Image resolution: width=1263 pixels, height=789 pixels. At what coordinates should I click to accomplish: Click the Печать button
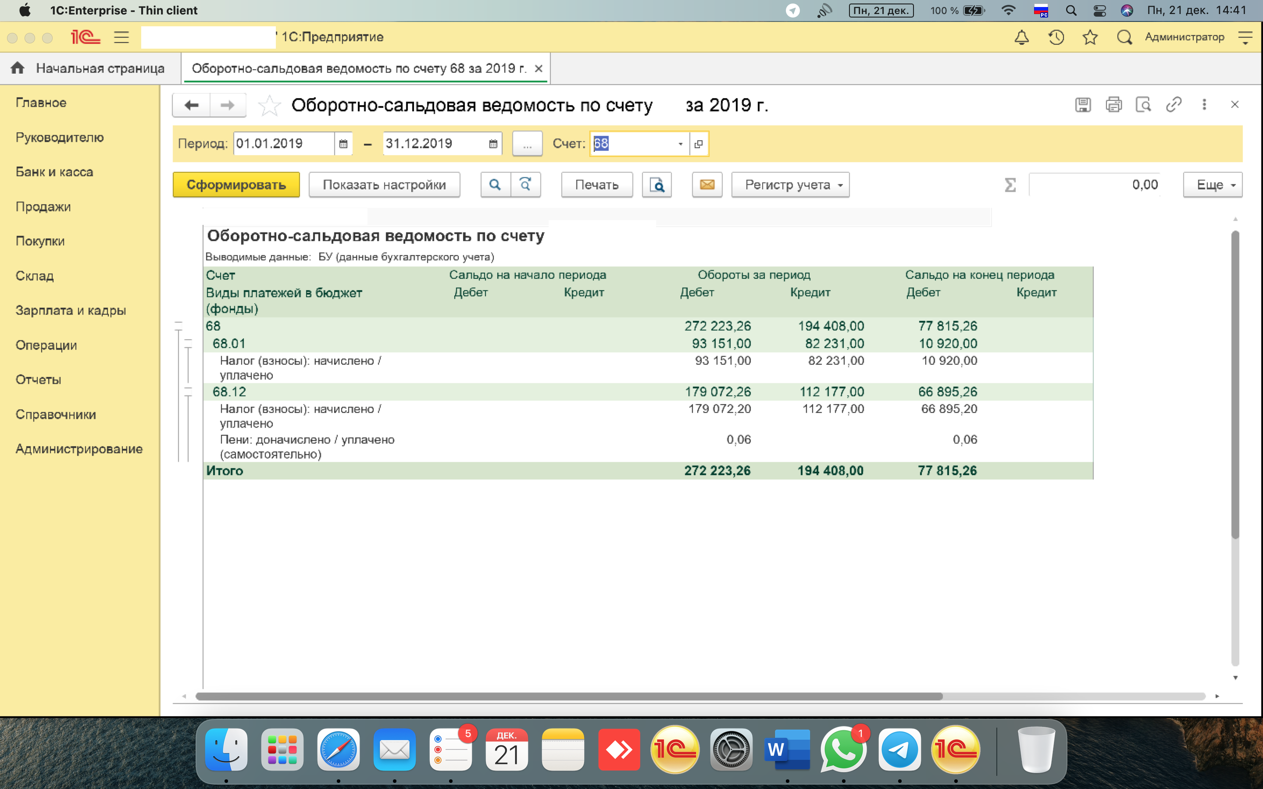pyautogui.click(x=596, y=185)
